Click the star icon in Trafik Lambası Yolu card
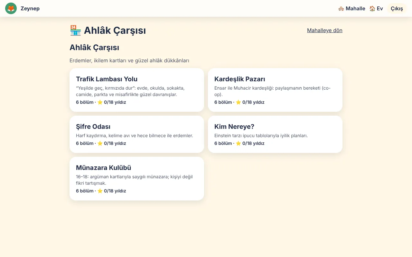 100,102
